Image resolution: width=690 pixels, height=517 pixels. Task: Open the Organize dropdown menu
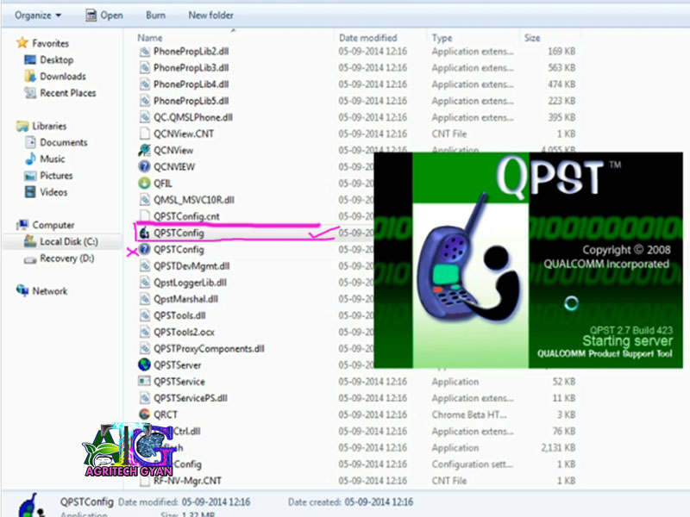tap(38, 16)
